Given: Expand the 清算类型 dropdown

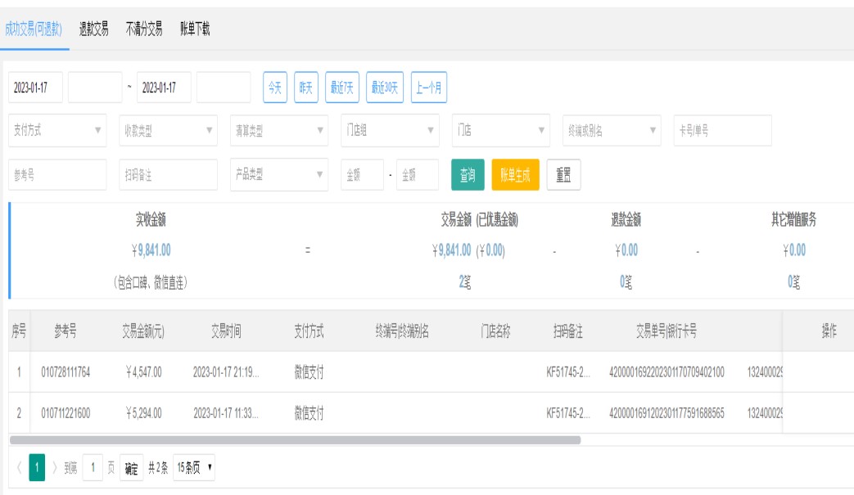Looking at the screenshot, I should pos(278,130).
